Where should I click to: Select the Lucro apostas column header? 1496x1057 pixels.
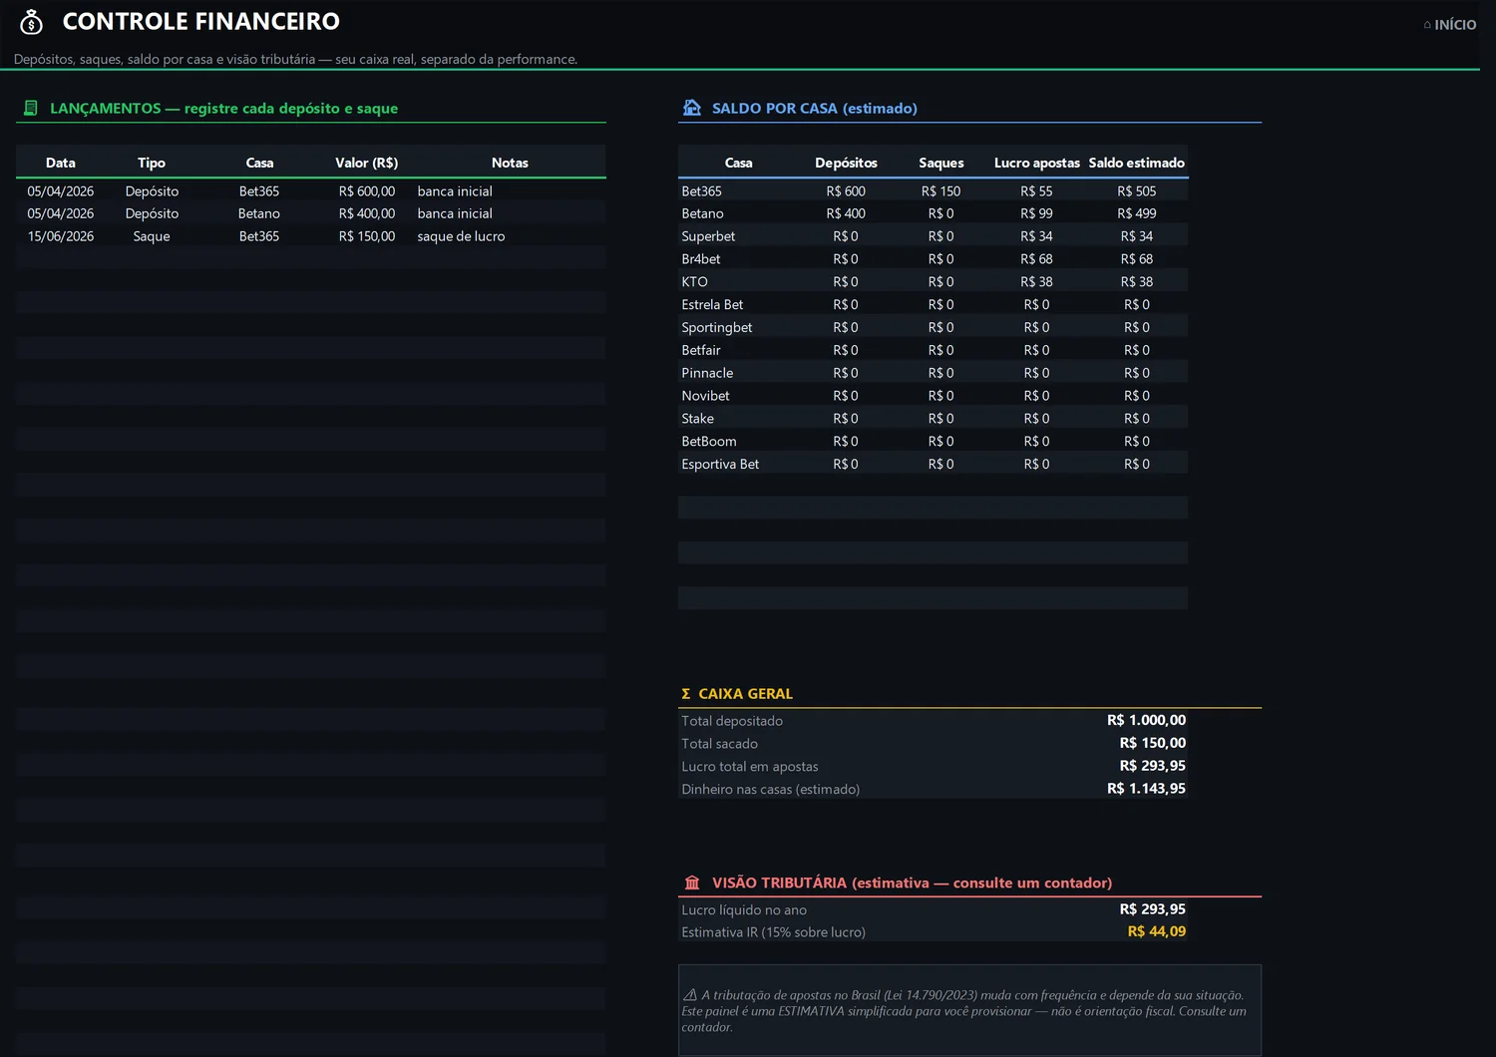coord(1036,163)
